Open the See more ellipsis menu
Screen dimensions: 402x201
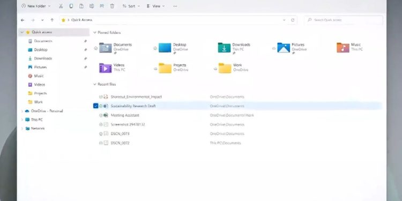coord(175,6)
